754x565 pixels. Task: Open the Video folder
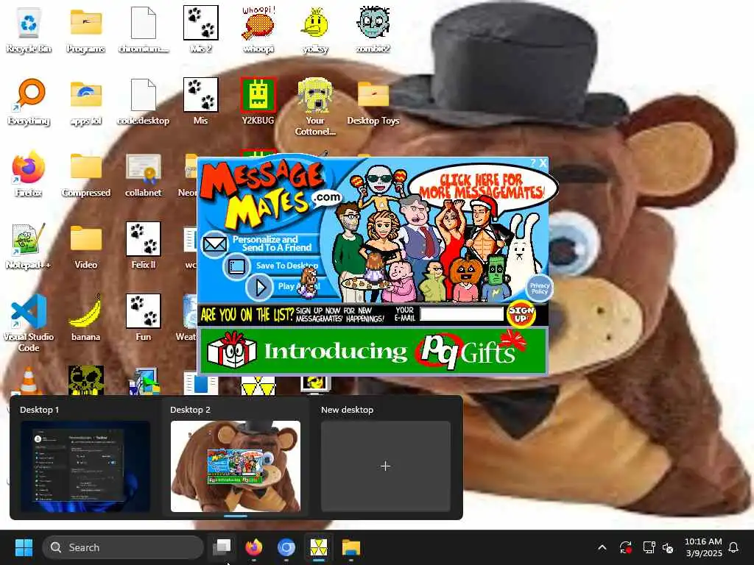tap(85, 246)
